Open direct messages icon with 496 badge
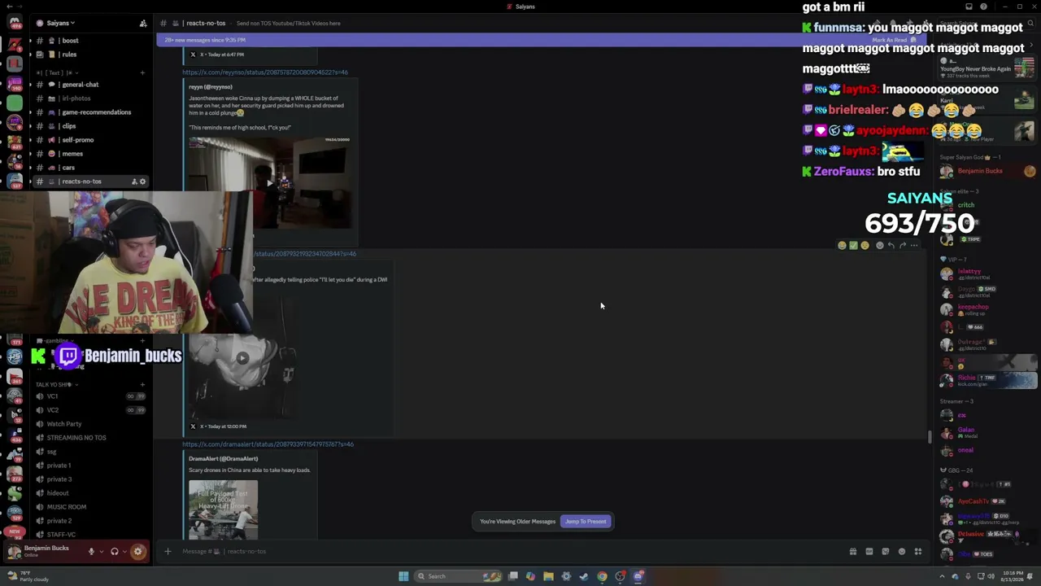Screen dimensions: 1041x586 [x=14, y=23]
